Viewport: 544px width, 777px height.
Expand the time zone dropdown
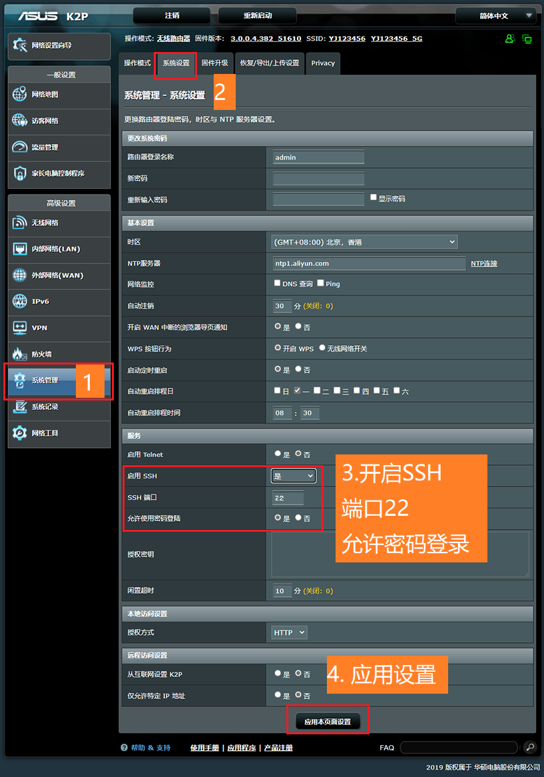(x=364, y=242)
